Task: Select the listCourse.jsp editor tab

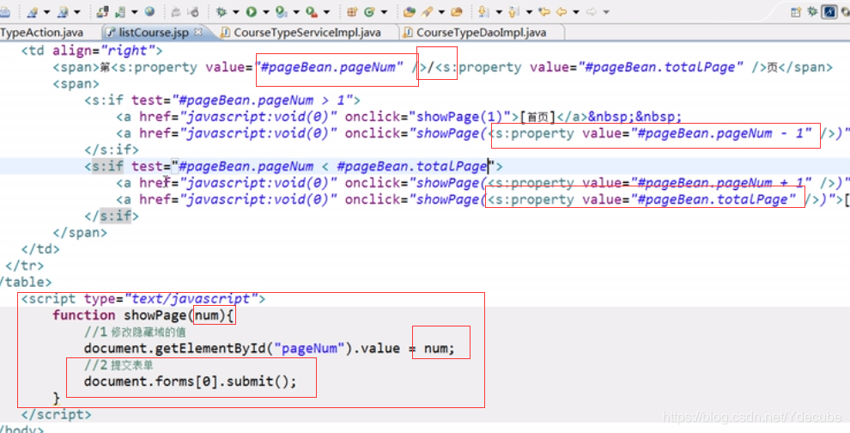Action: [x=154, y=33]
